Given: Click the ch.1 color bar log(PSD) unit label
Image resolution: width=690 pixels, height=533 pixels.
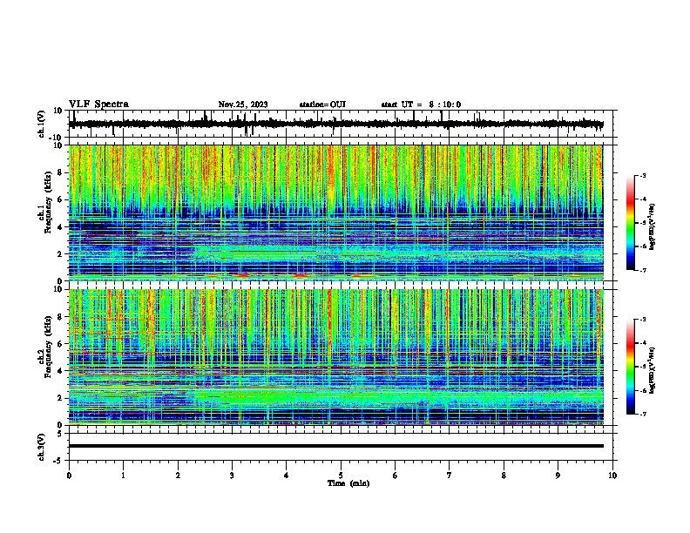Looking at the screenshot, I should (653, 226).
